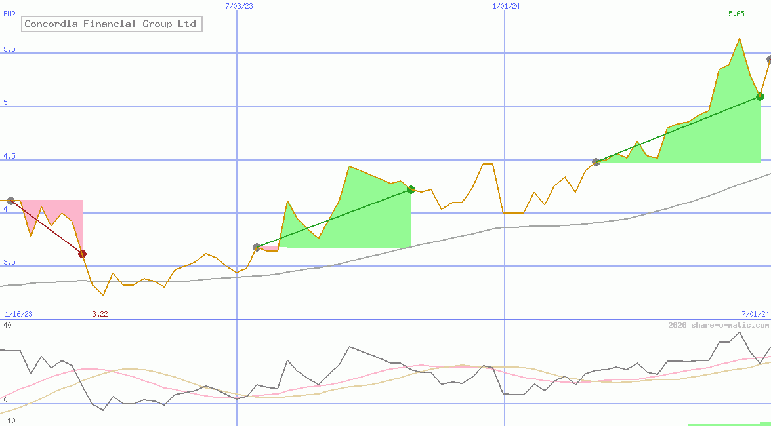Select the 5.65 peak price label
The image size is (771, 426).
[x=736, y=13]
